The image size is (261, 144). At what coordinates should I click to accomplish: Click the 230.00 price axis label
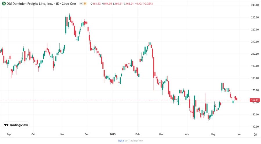coord(255,17)
